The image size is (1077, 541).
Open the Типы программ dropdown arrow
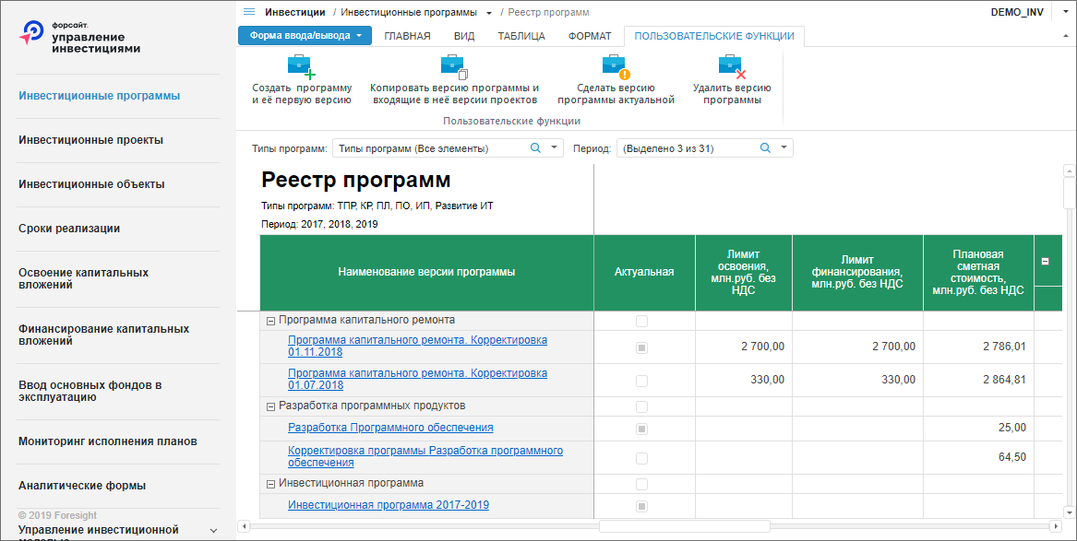click(555, 147)
